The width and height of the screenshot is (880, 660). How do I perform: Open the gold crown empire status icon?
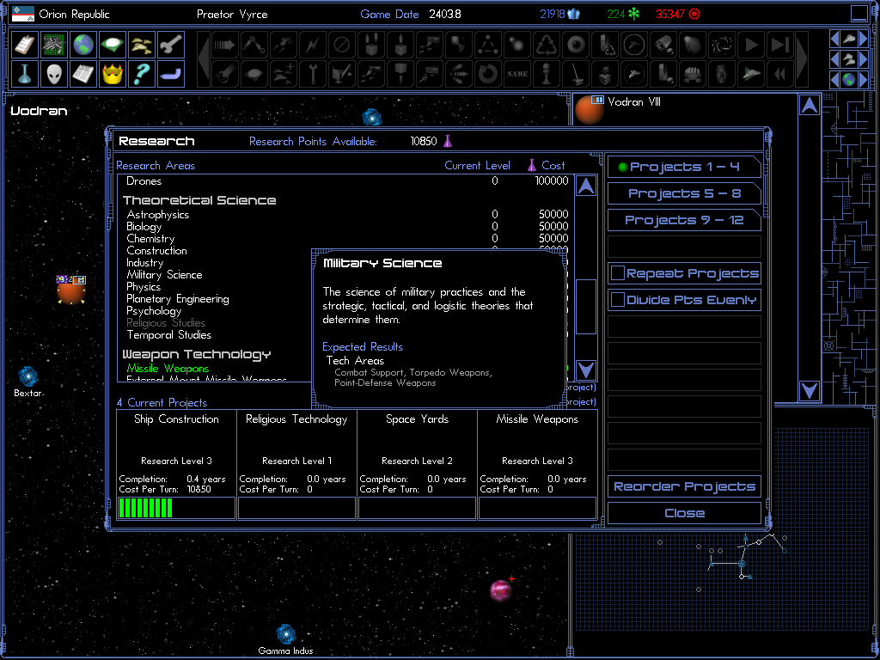(112, 74)
